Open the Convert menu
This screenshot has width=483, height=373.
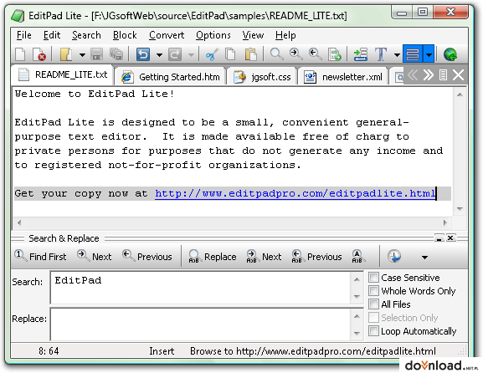pyautogui.click(x=167, y=35)
